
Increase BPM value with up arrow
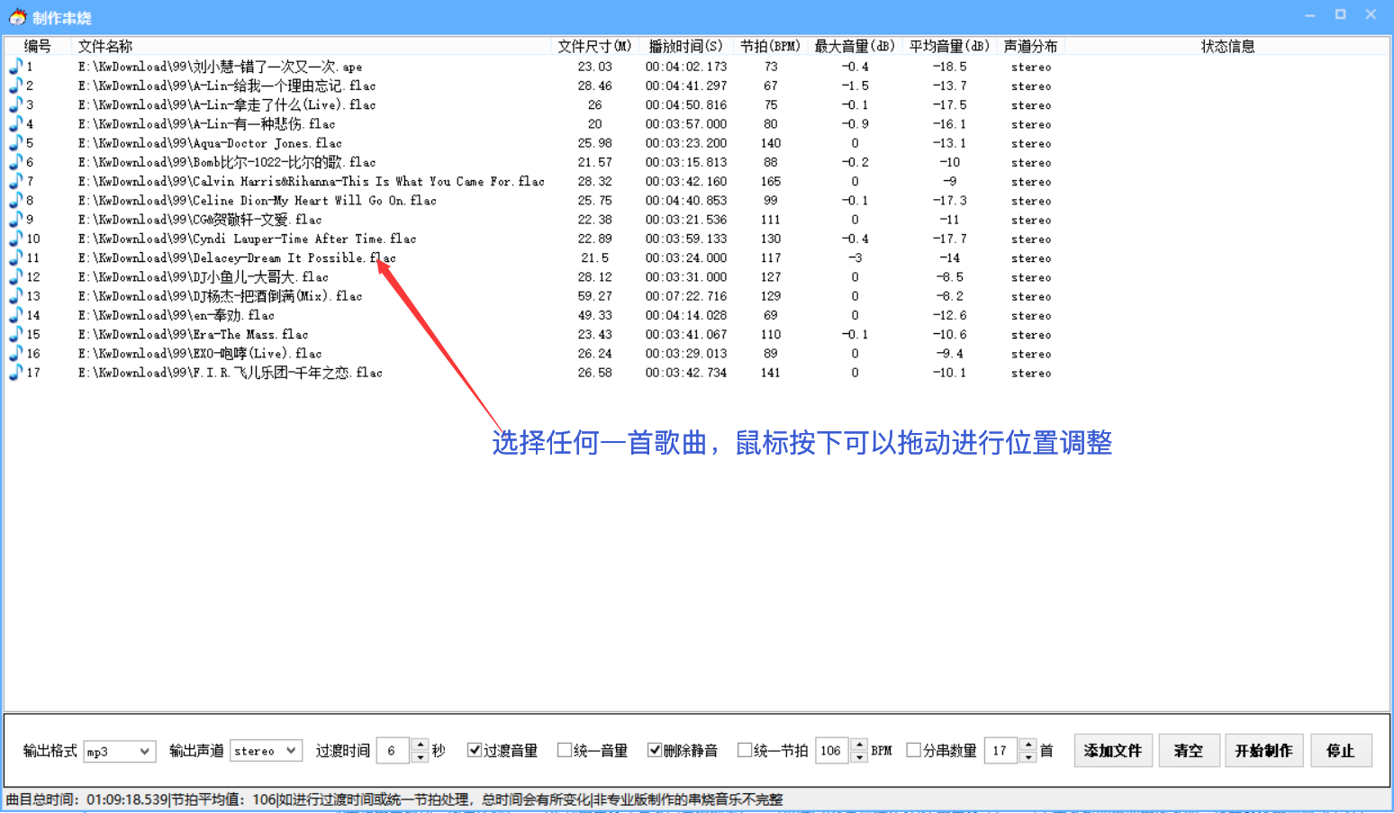859,744
